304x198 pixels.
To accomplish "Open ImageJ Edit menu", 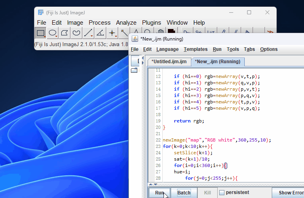I will tap(57, 23).
